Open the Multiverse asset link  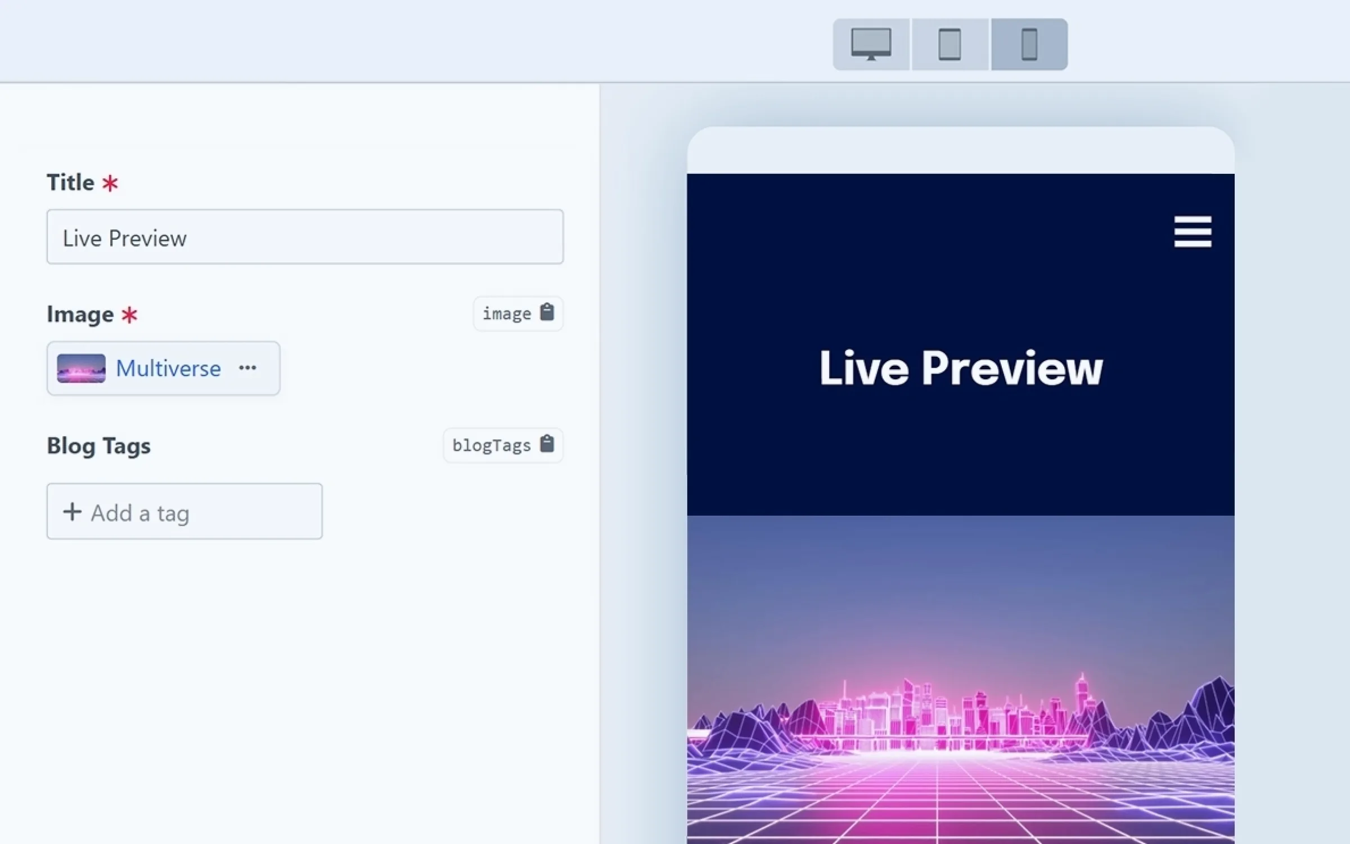(x=168, y=369)
